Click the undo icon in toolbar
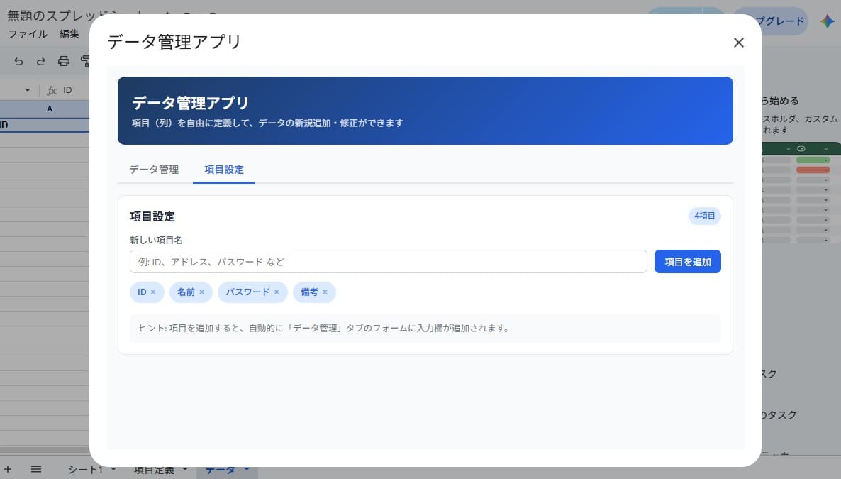 [18, 61]
